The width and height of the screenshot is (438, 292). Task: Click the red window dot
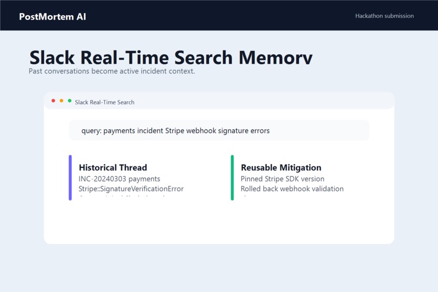[53, 101]
